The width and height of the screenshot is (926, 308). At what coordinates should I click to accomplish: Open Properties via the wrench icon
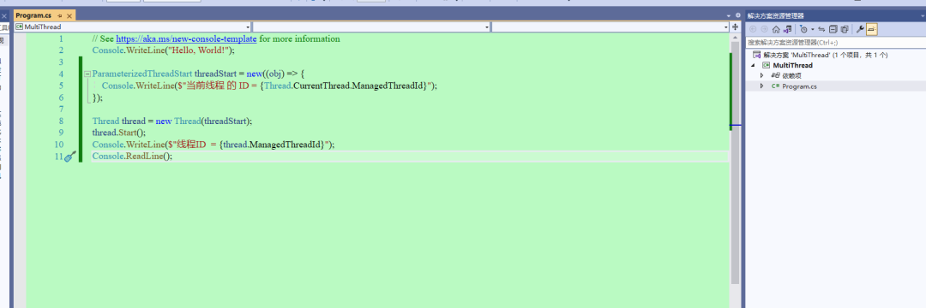pyautogui.click(x=860, y=29)
